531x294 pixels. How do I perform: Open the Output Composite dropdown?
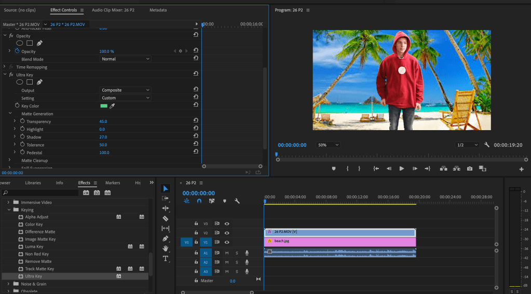(125, 90)
